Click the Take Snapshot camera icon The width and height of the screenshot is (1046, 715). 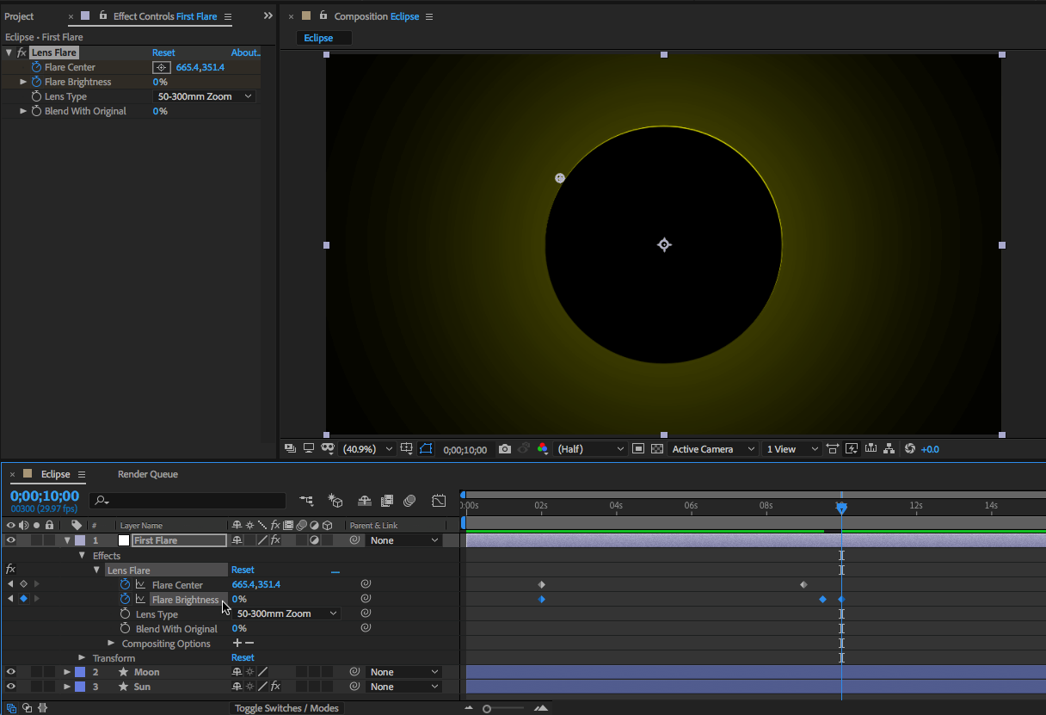pyautogui.click(x=505, y=449)
